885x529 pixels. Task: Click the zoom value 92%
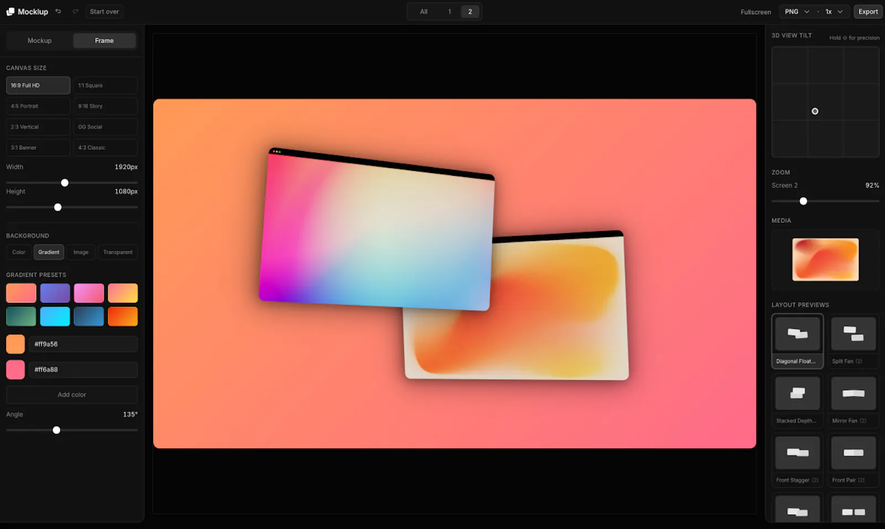(x=872, y=185)
